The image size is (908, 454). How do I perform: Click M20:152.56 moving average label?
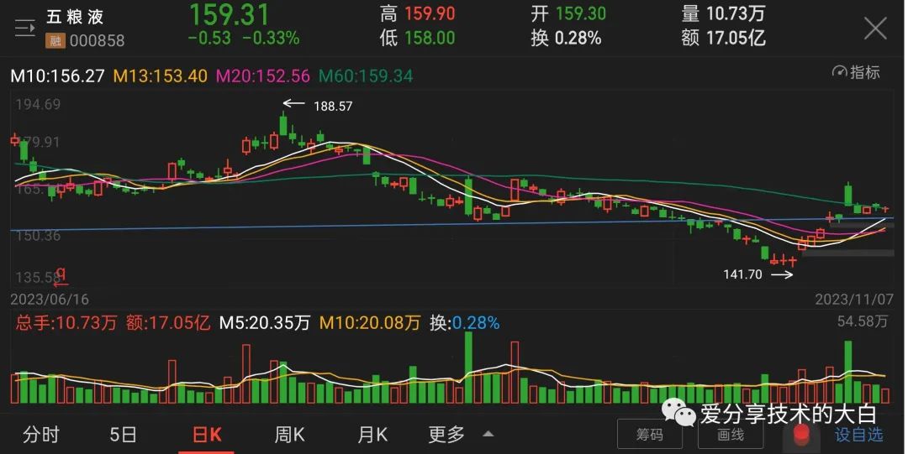[263, 76]
